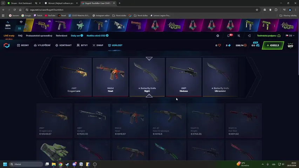Screen dimensions: 299x168
Task: Select M4A4 Howl roulette card
Action: click(110, 77)
